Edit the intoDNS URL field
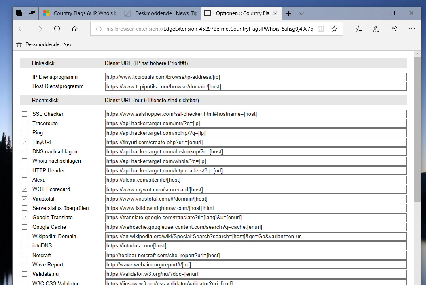The height and width of the screenshot is (285, 426). click(256, 246)
